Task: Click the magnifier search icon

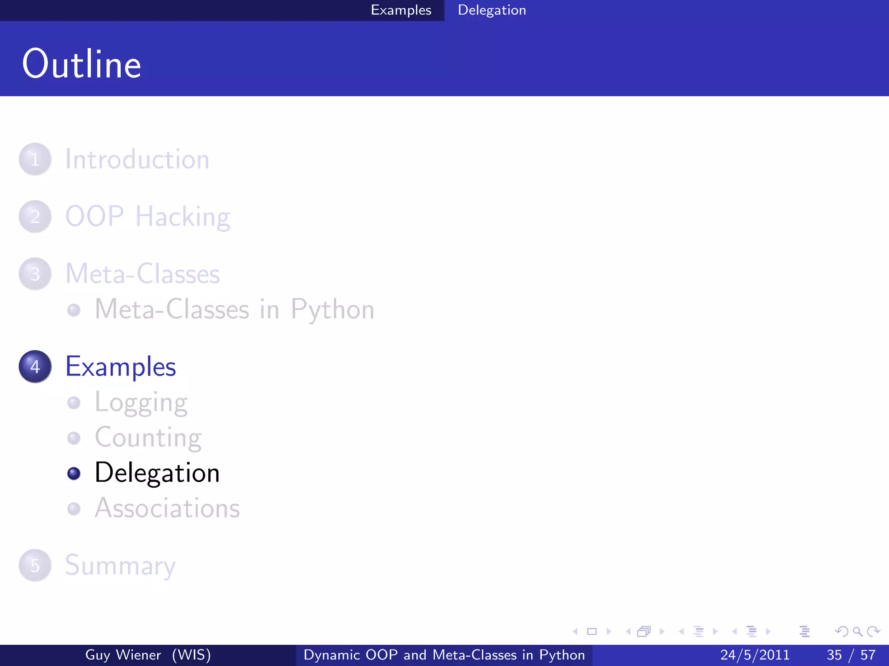Action: pyautogui.click(x=858, y=632)
